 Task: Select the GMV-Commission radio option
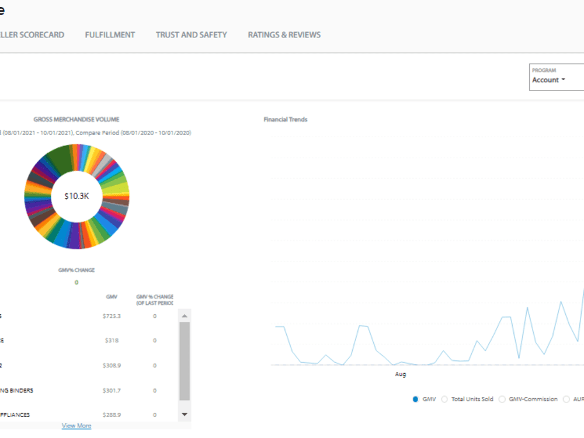tap(502, 399)
